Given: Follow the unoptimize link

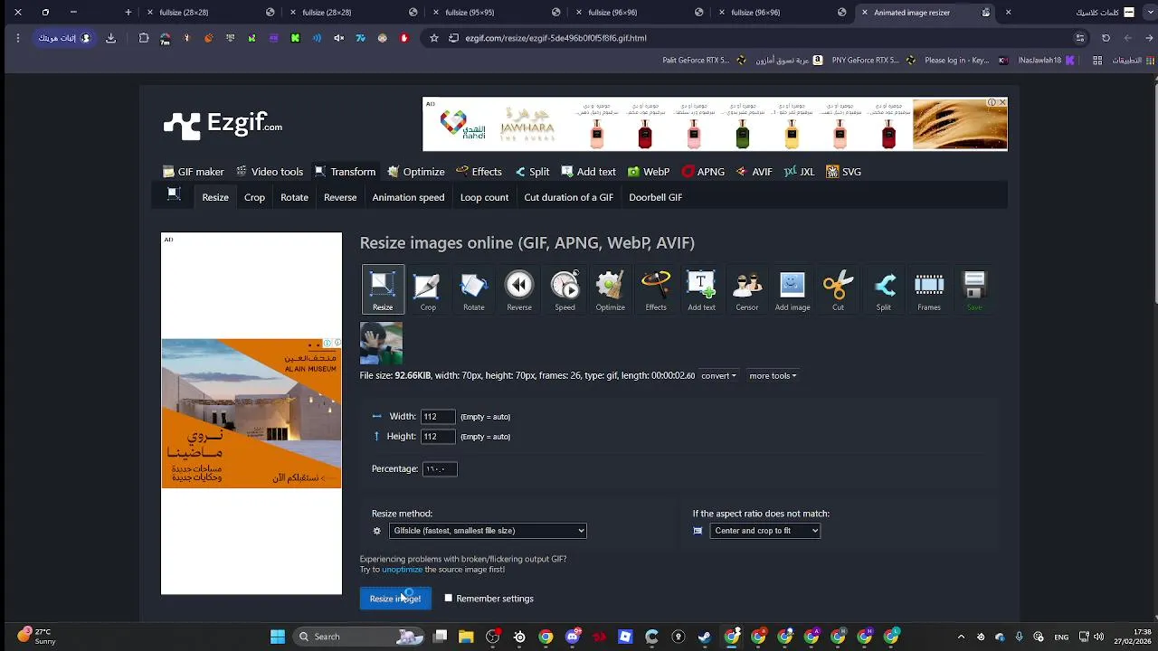Looking at the screenshot, I should point(403,570).
